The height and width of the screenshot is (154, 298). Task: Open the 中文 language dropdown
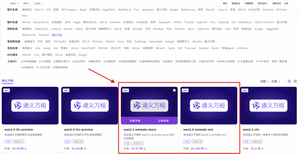click(x=26, y=3)
